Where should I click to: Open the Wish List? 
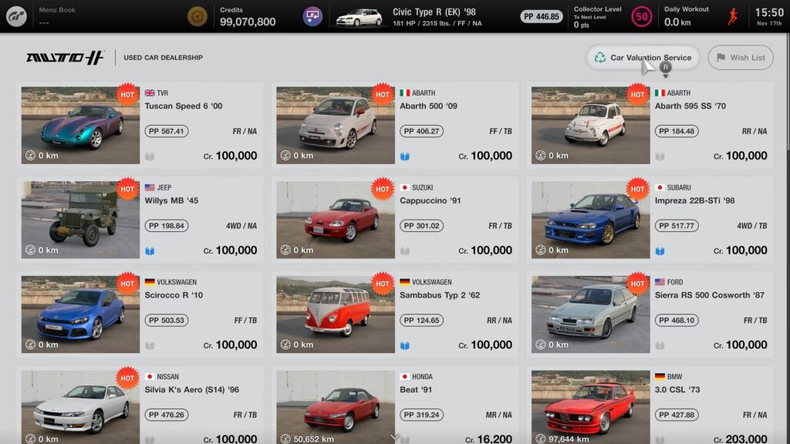[741, 57]
